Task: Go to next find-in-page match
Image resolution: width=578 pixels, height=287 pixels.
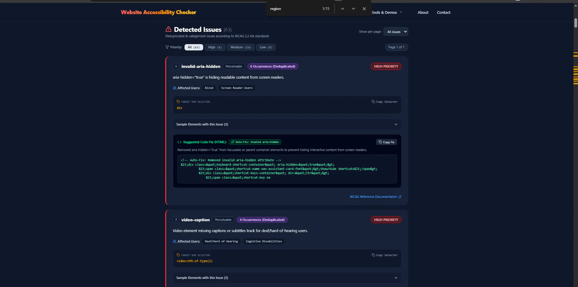Action: (x=353, y=9)
